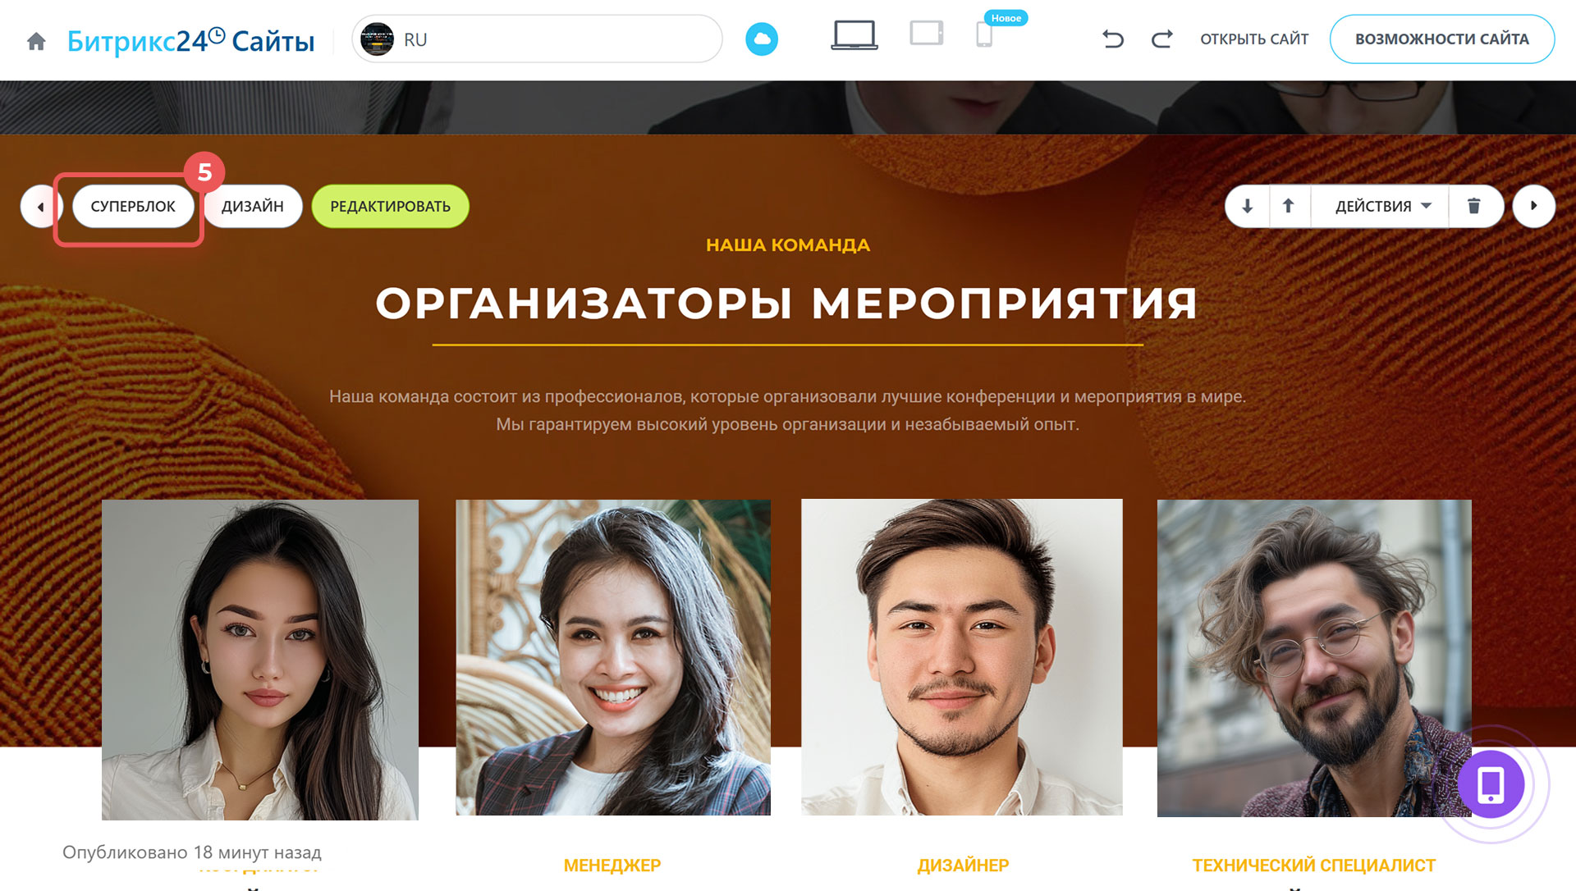Click the blue cloud publish icon
This screenshot has width=1576, height=891.
click(x=762, y=39)
